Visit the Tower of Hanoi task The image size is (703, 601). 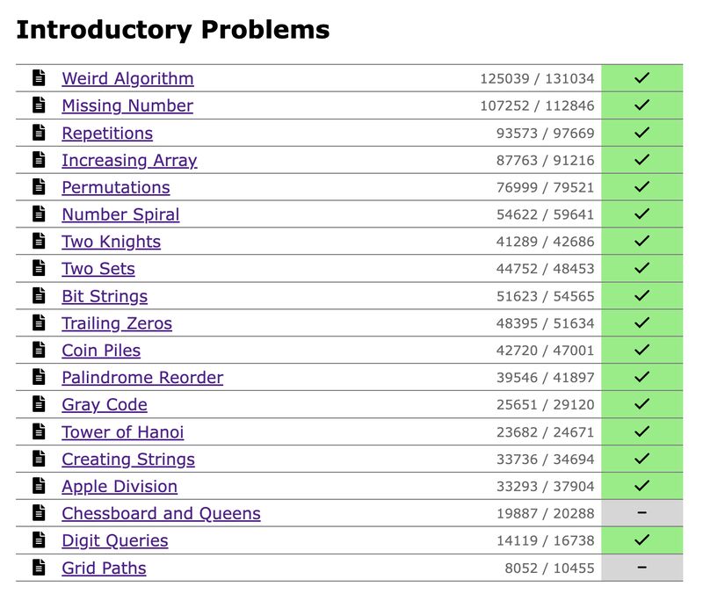[123, 432]
